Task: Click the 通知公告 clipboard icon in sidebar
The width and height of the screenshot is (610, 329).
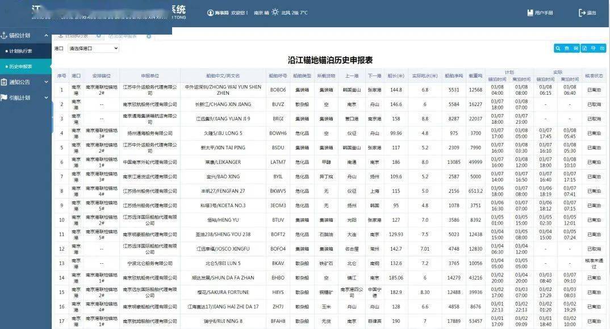Action: pyautogui.click(x=5, y=82)
